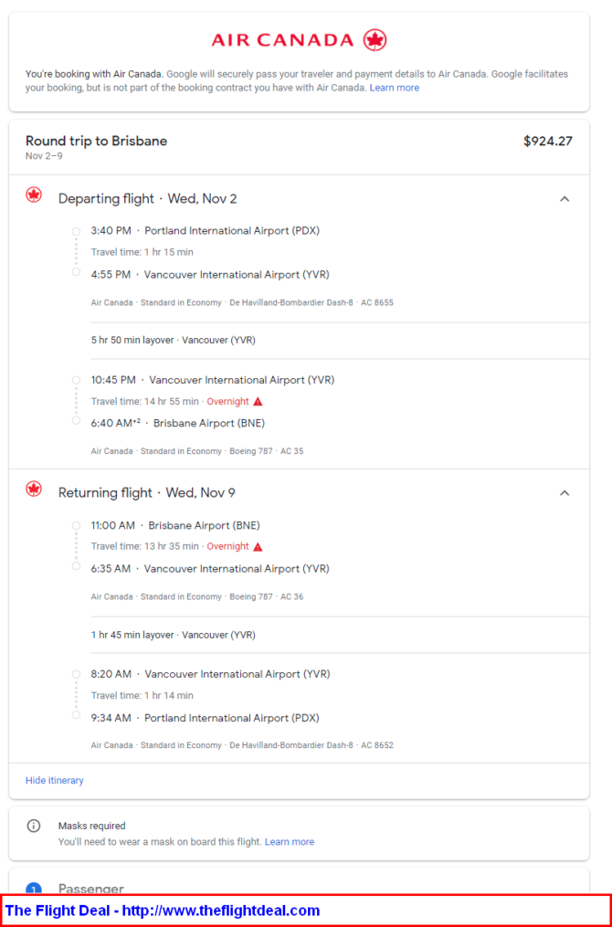
Task: Click the Returning flight Air Canada icon
Action: click(35, 489)
